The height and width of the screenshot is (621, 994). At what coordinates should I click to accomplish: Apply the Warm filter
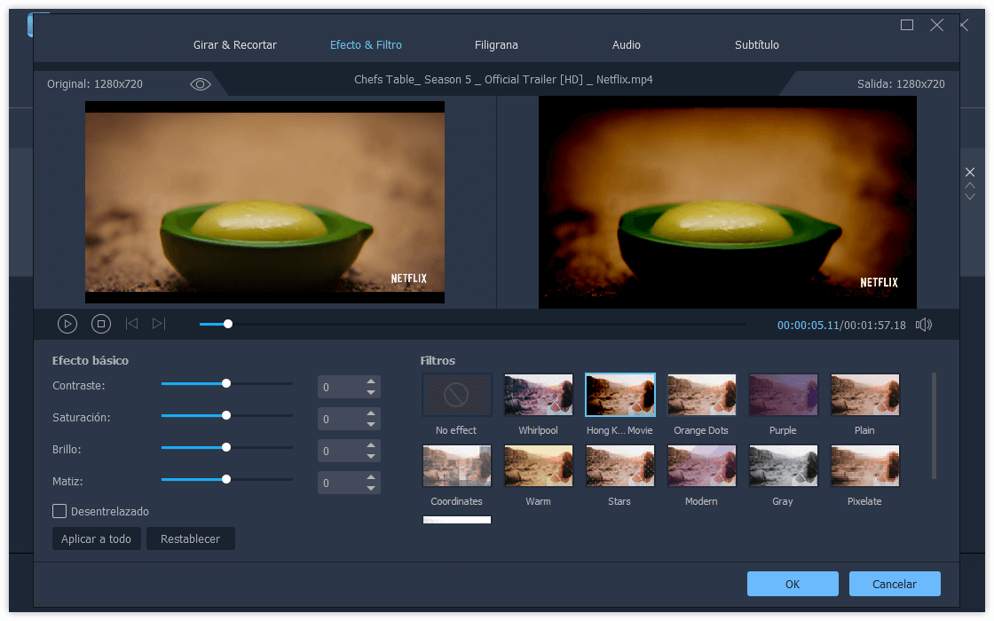[538, 466]
